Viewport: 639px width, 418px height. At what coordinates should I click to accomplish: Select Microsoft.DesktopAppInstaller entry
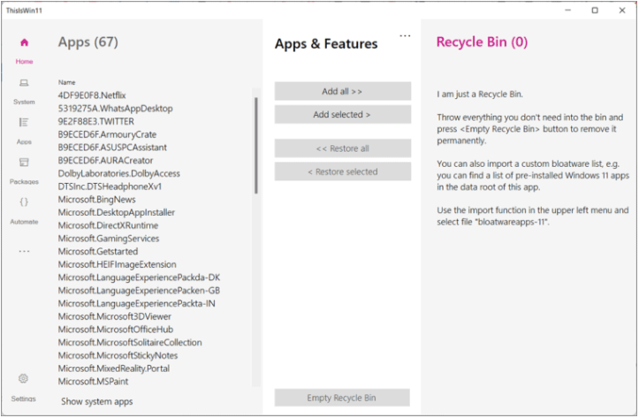117,213
